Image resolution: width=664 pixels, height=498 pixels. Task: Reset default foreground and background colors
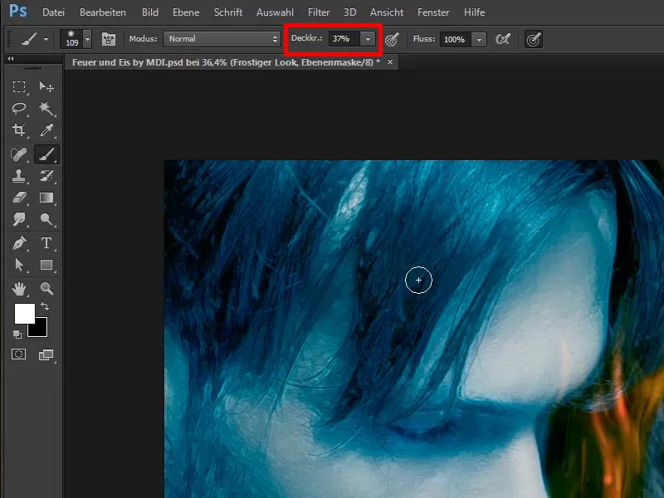click(x=17, y=334)
